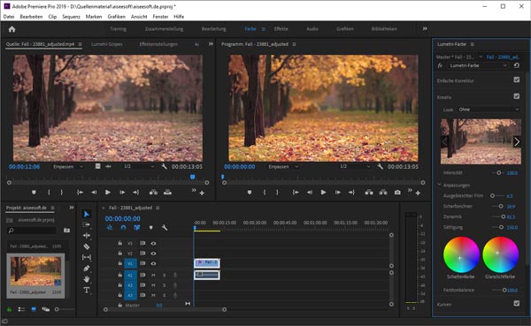Image resolution: width=531 pixels, height=326 pixels.
Task: Click new bin folder icon in Project panel
Action: (66, 231)
